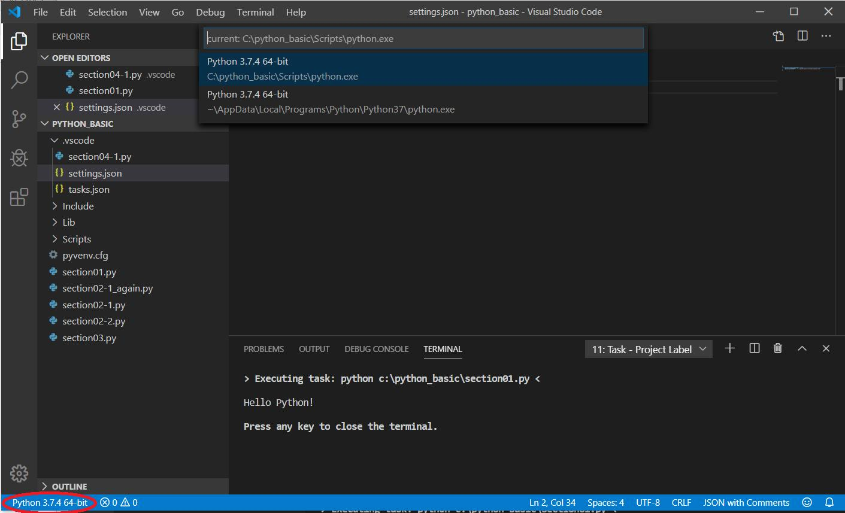Split the terminal panel

click(x=755, y=348)
